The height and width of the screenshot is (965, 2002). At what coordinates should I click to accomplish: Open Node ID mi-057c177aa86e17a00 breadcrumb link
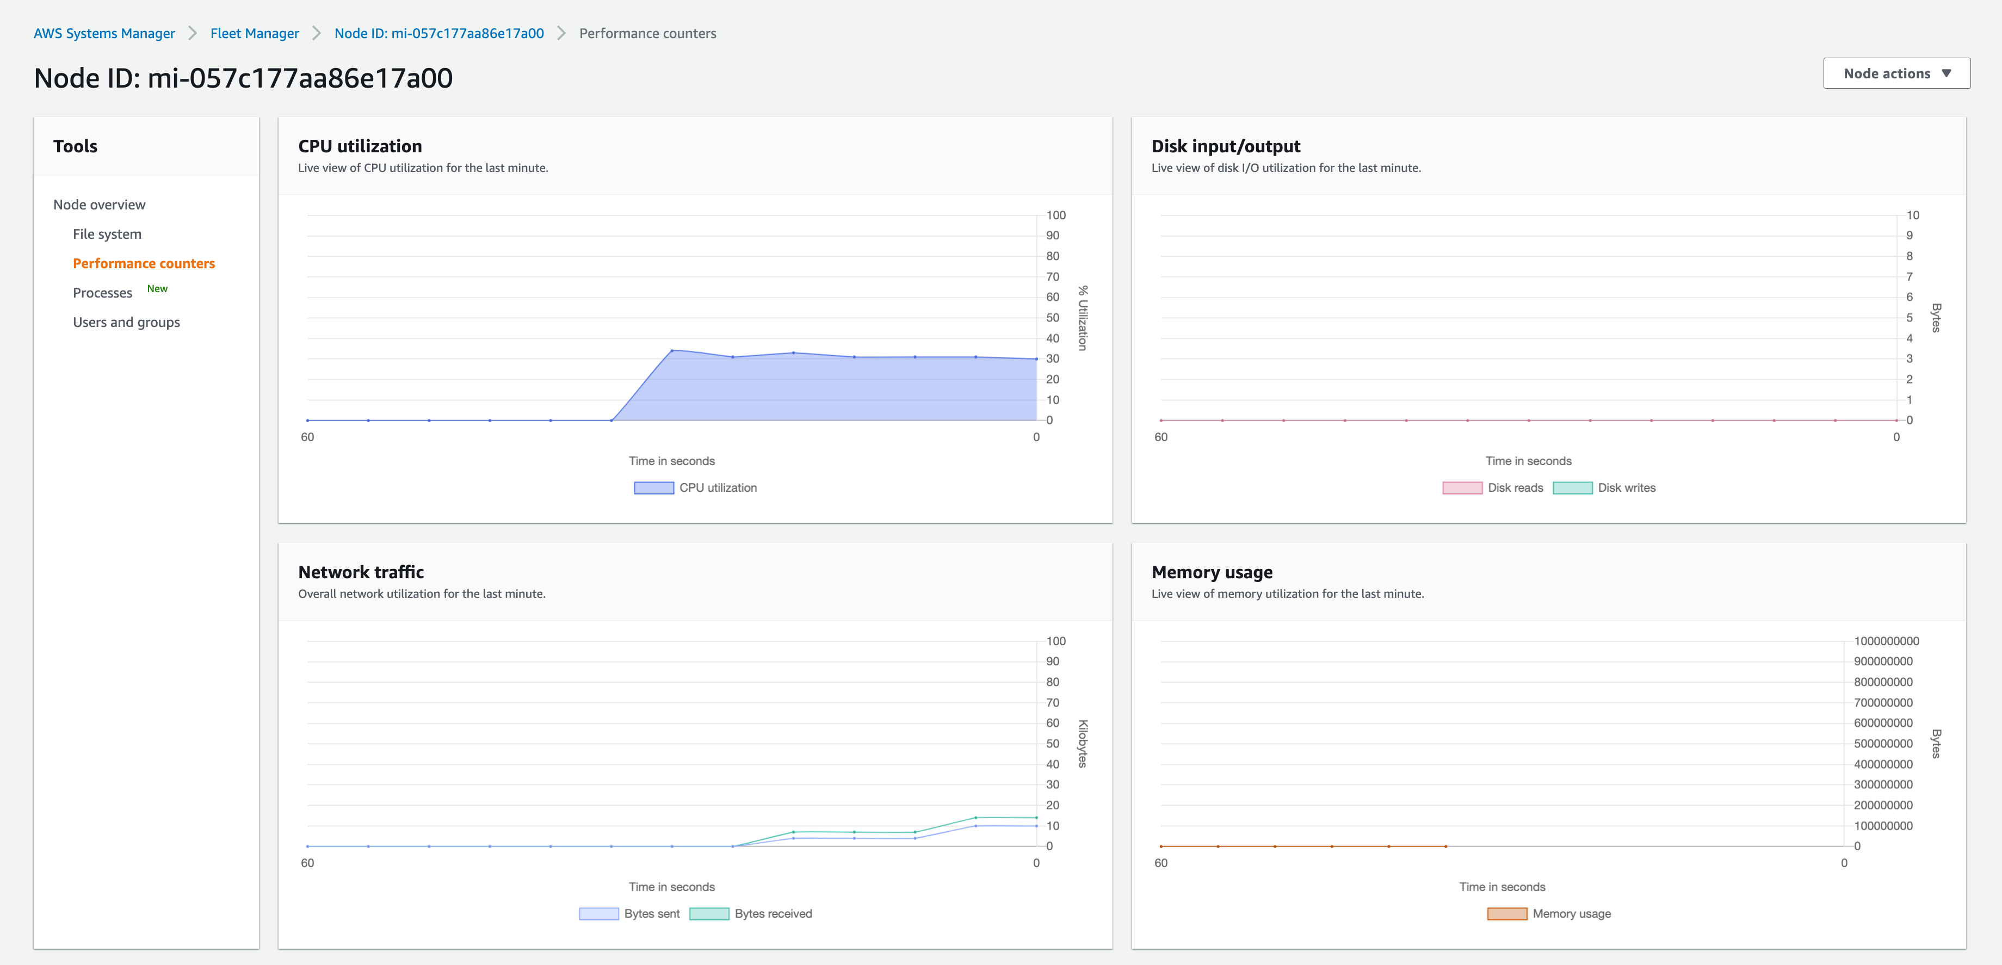[438, 33]
